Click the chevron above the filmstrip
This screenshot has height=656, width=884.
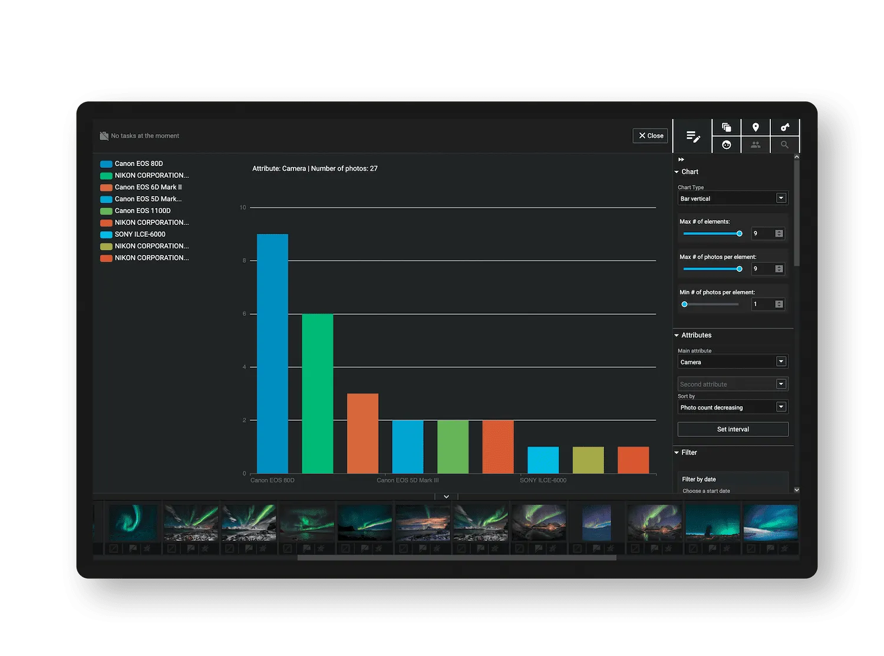click(446, 496)
